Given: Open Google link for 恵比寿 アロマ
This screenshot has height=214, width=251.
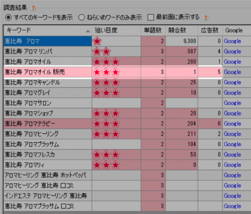Looking at the screenshot, I should pos(233,41).
